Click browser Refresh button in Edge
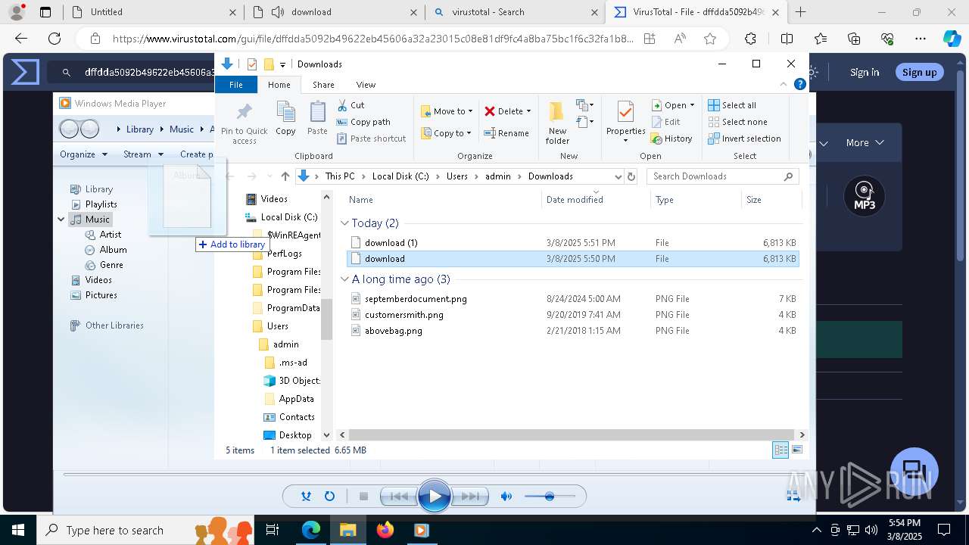This screenshot has height=545, width=969. pos(55,39)
